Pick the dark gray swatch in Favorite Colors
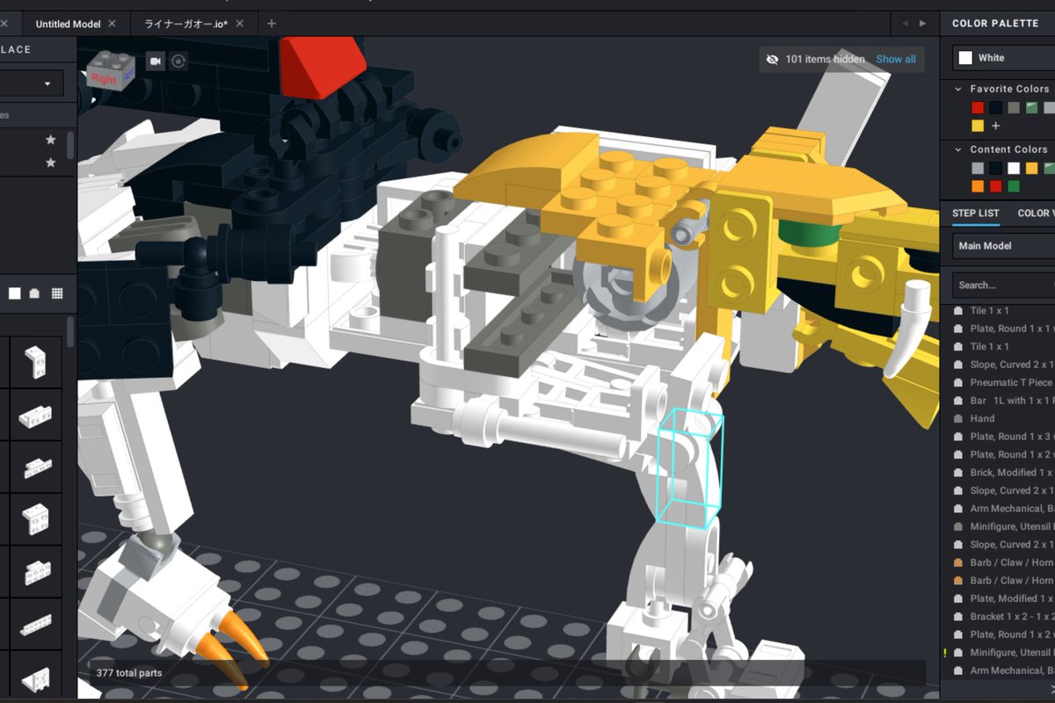This screenshot has height=703, width=1055. [x=1014, y=108]
